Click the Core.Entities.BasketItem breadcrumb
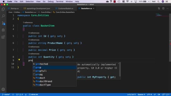The width and height of the screenshot is (171, 96). click(x=64, y=12)
